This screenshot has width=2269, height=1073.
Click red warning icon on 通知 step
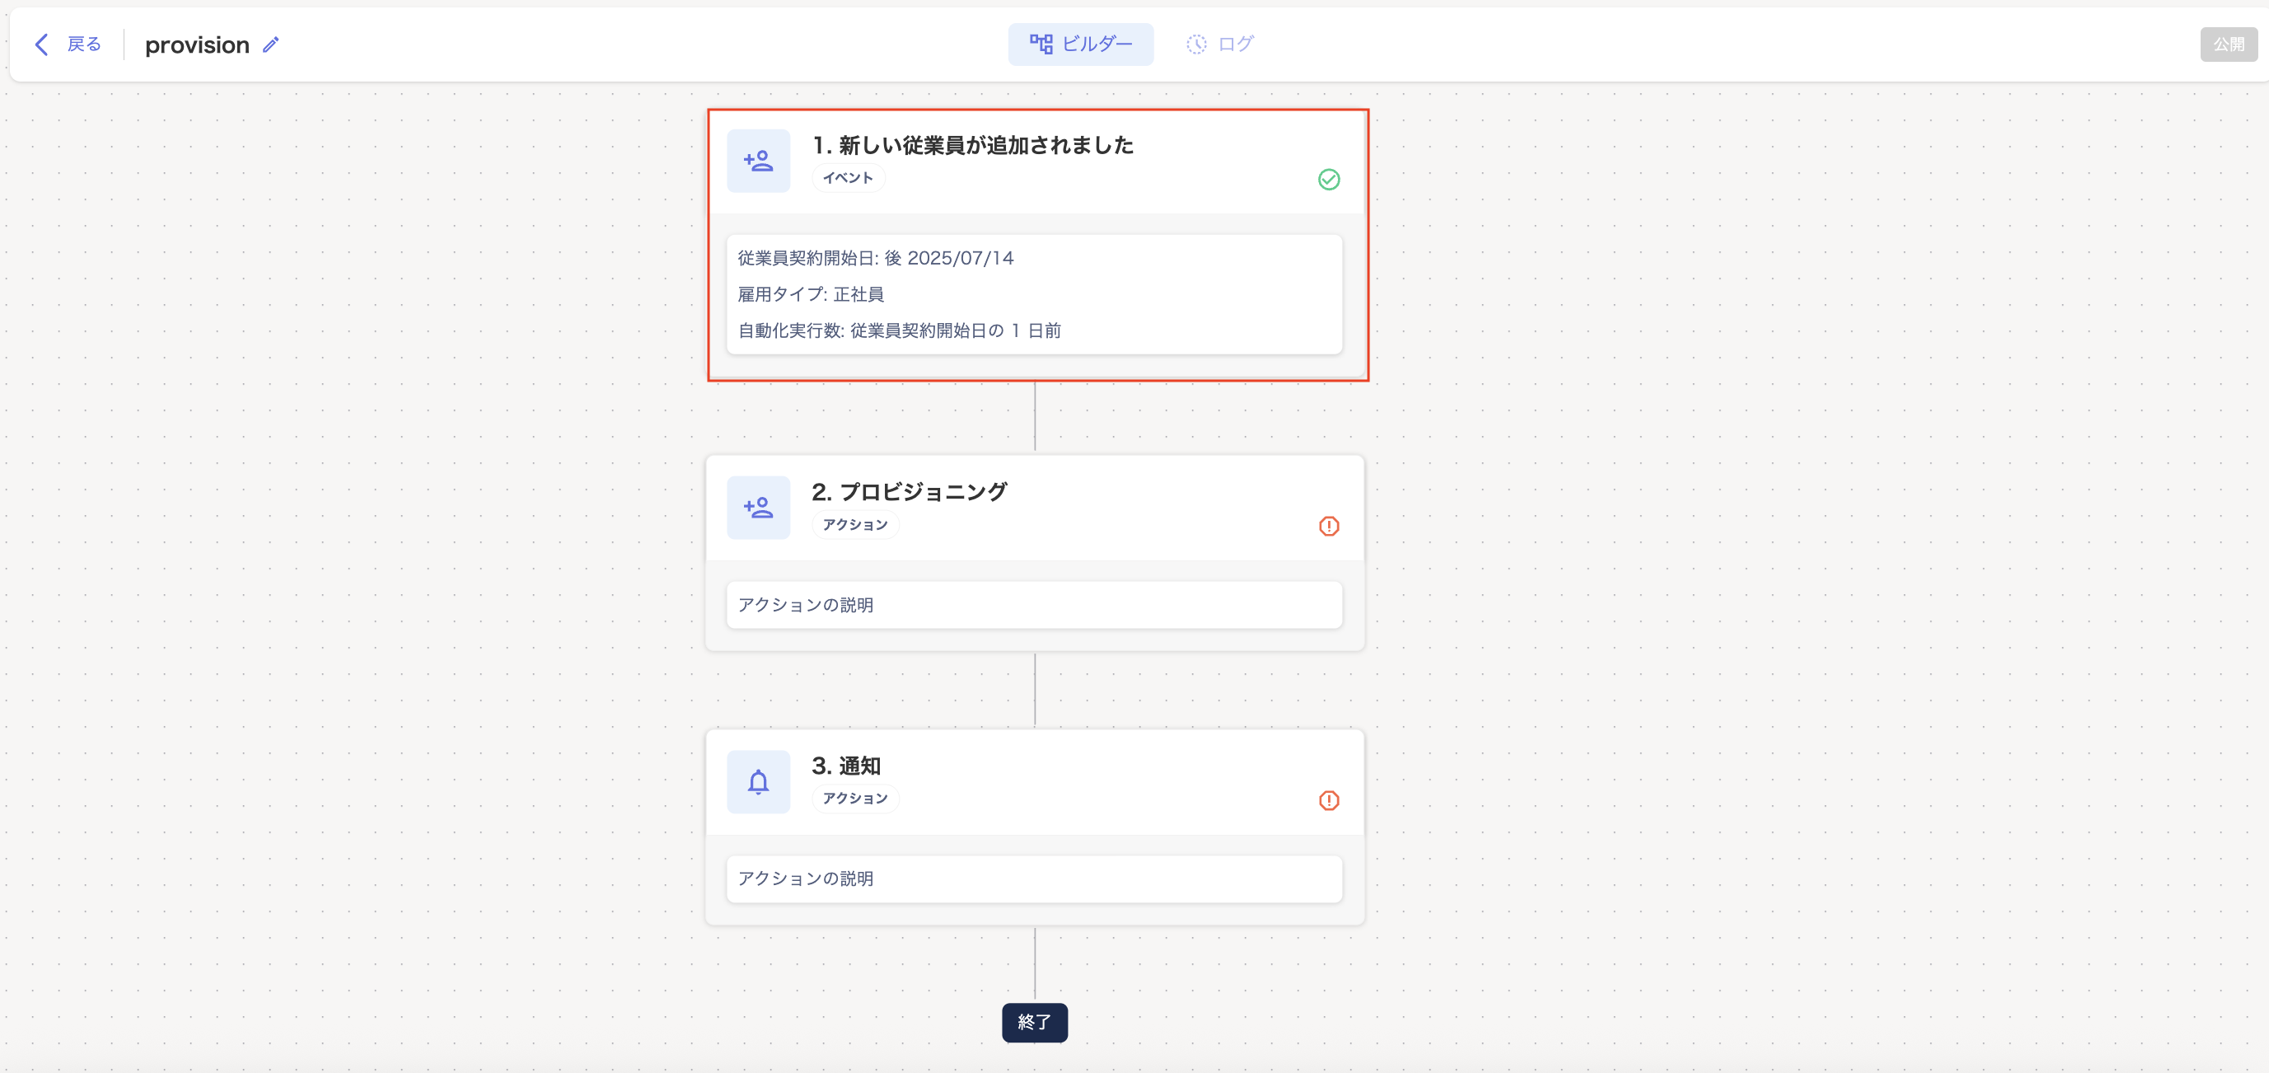click(x=1329, y=800)
